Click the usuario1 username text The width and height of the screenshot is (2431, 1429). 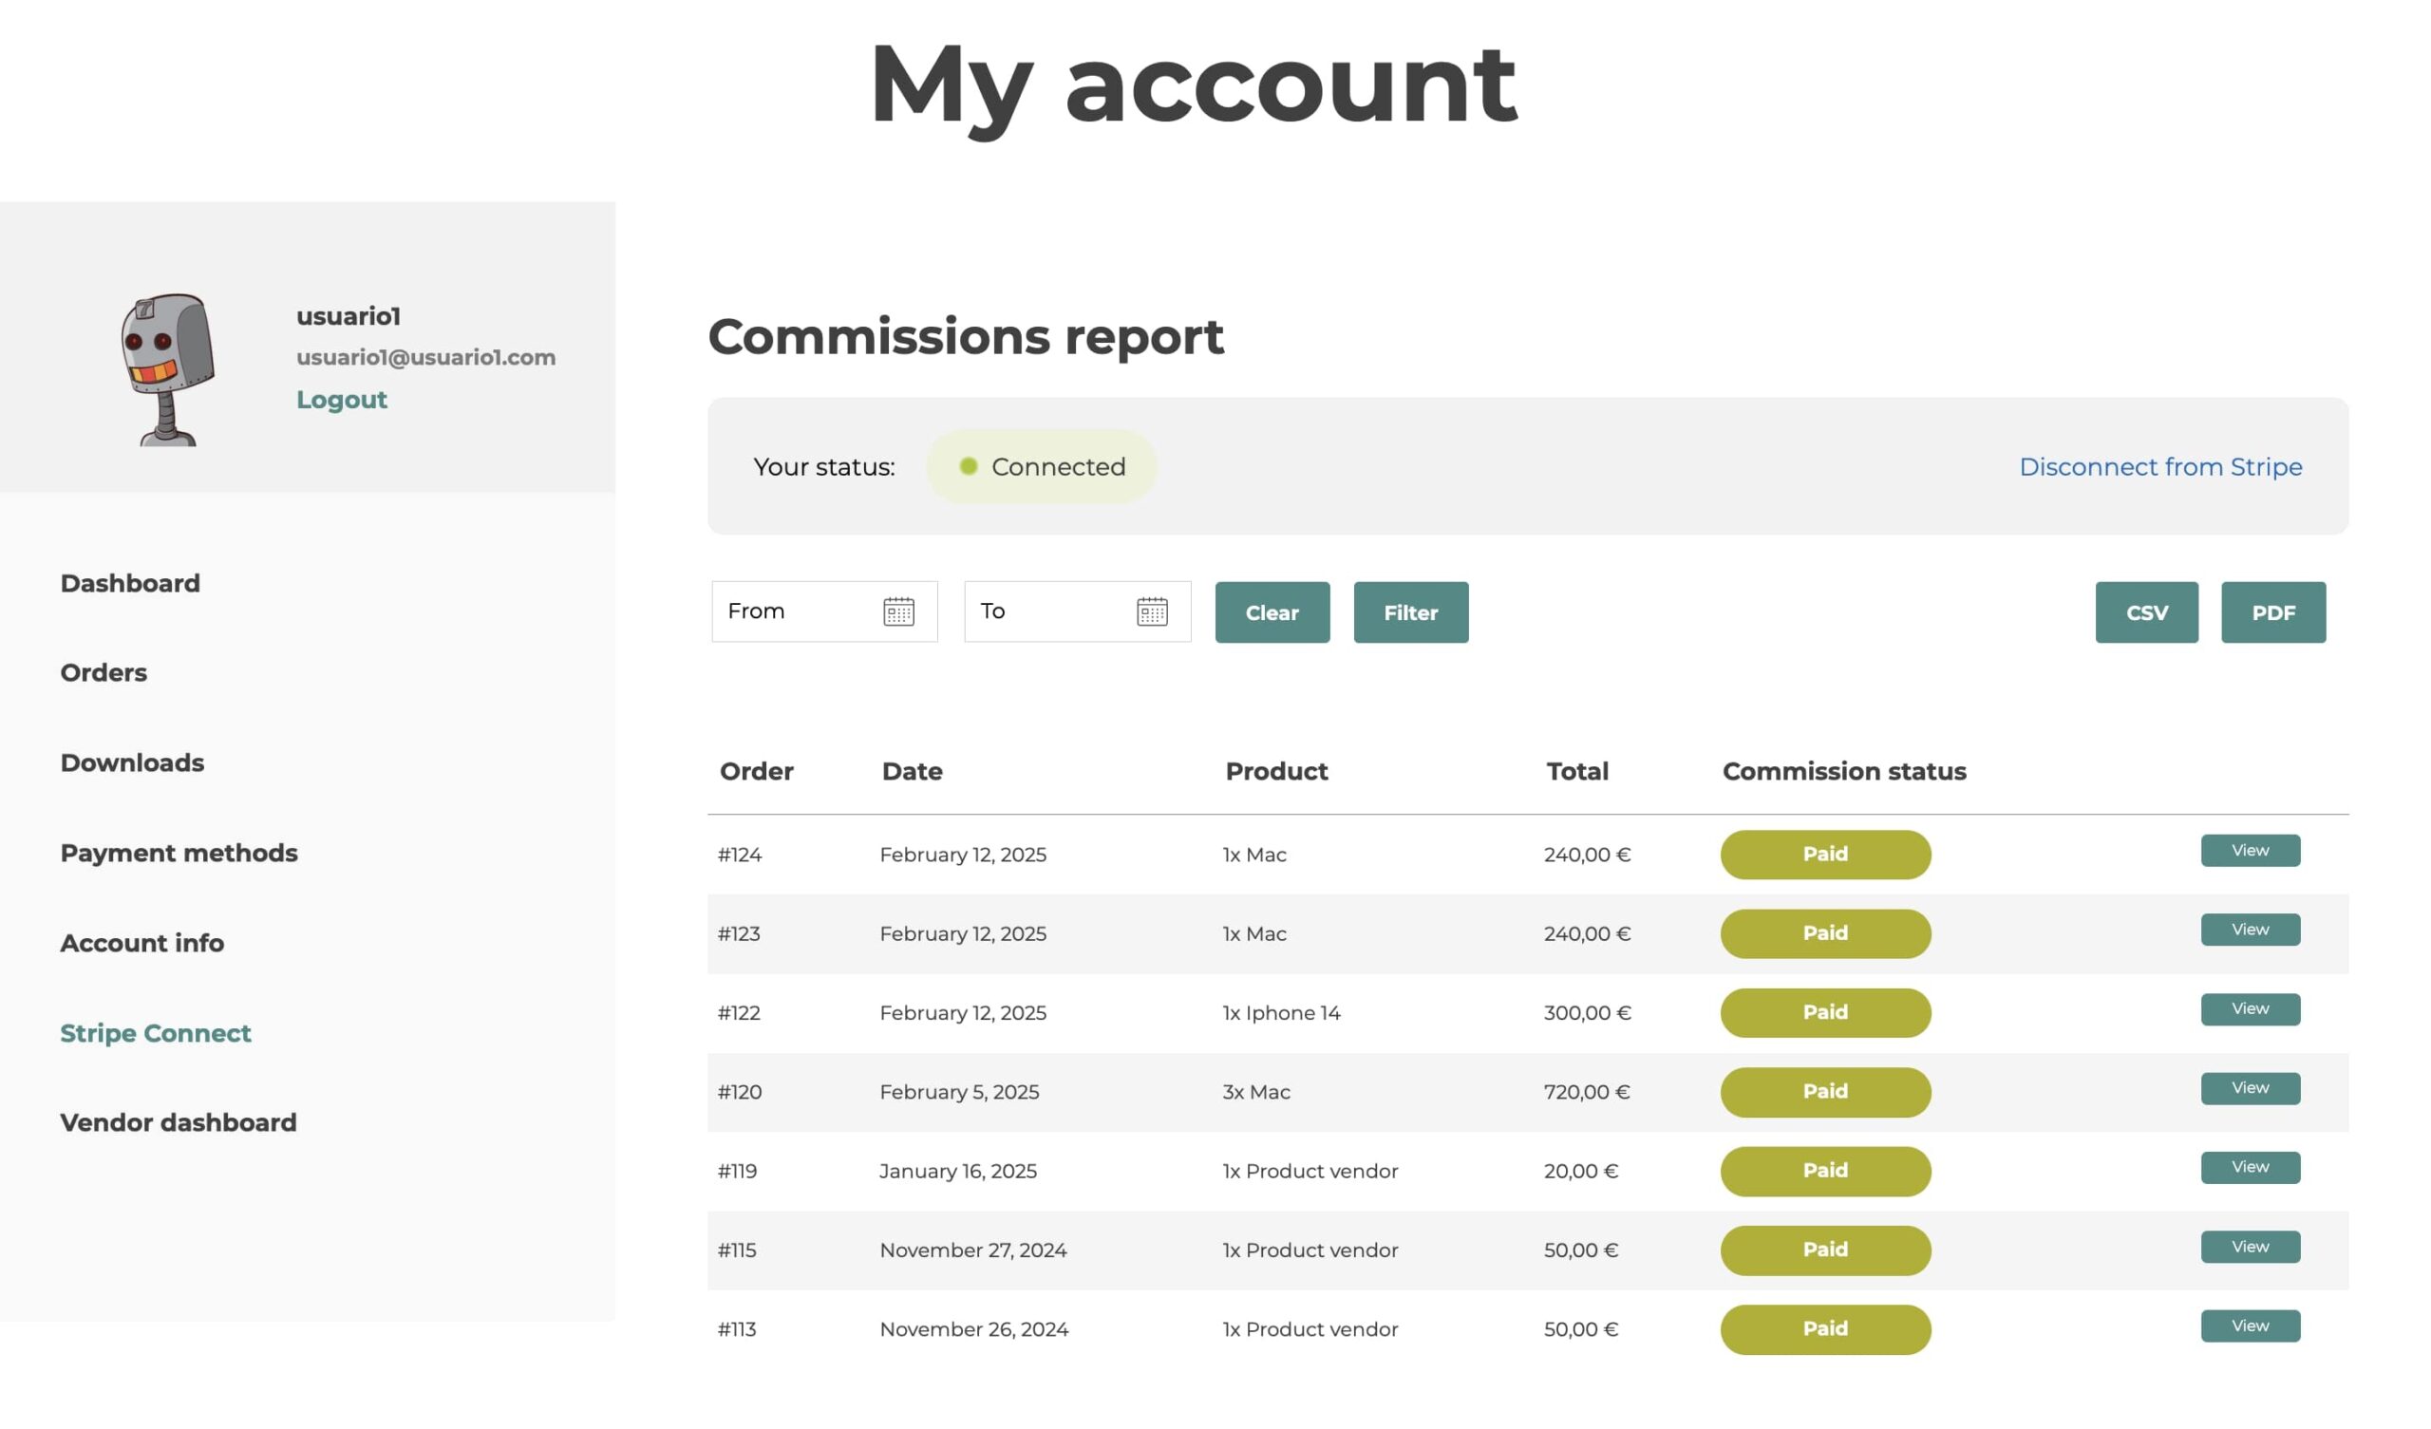click(x=349, y=316)
